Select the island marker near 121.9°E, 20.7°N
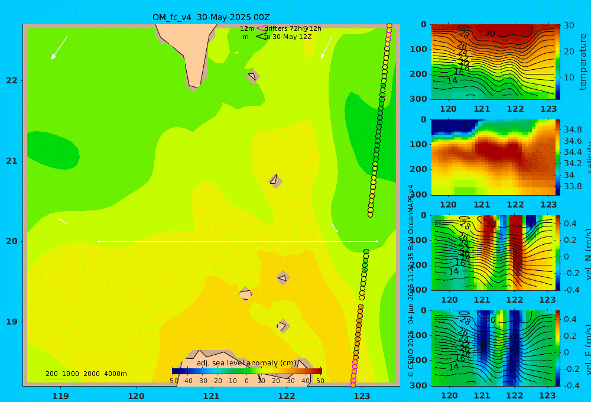The image size is (591, 402). (275, 181)
